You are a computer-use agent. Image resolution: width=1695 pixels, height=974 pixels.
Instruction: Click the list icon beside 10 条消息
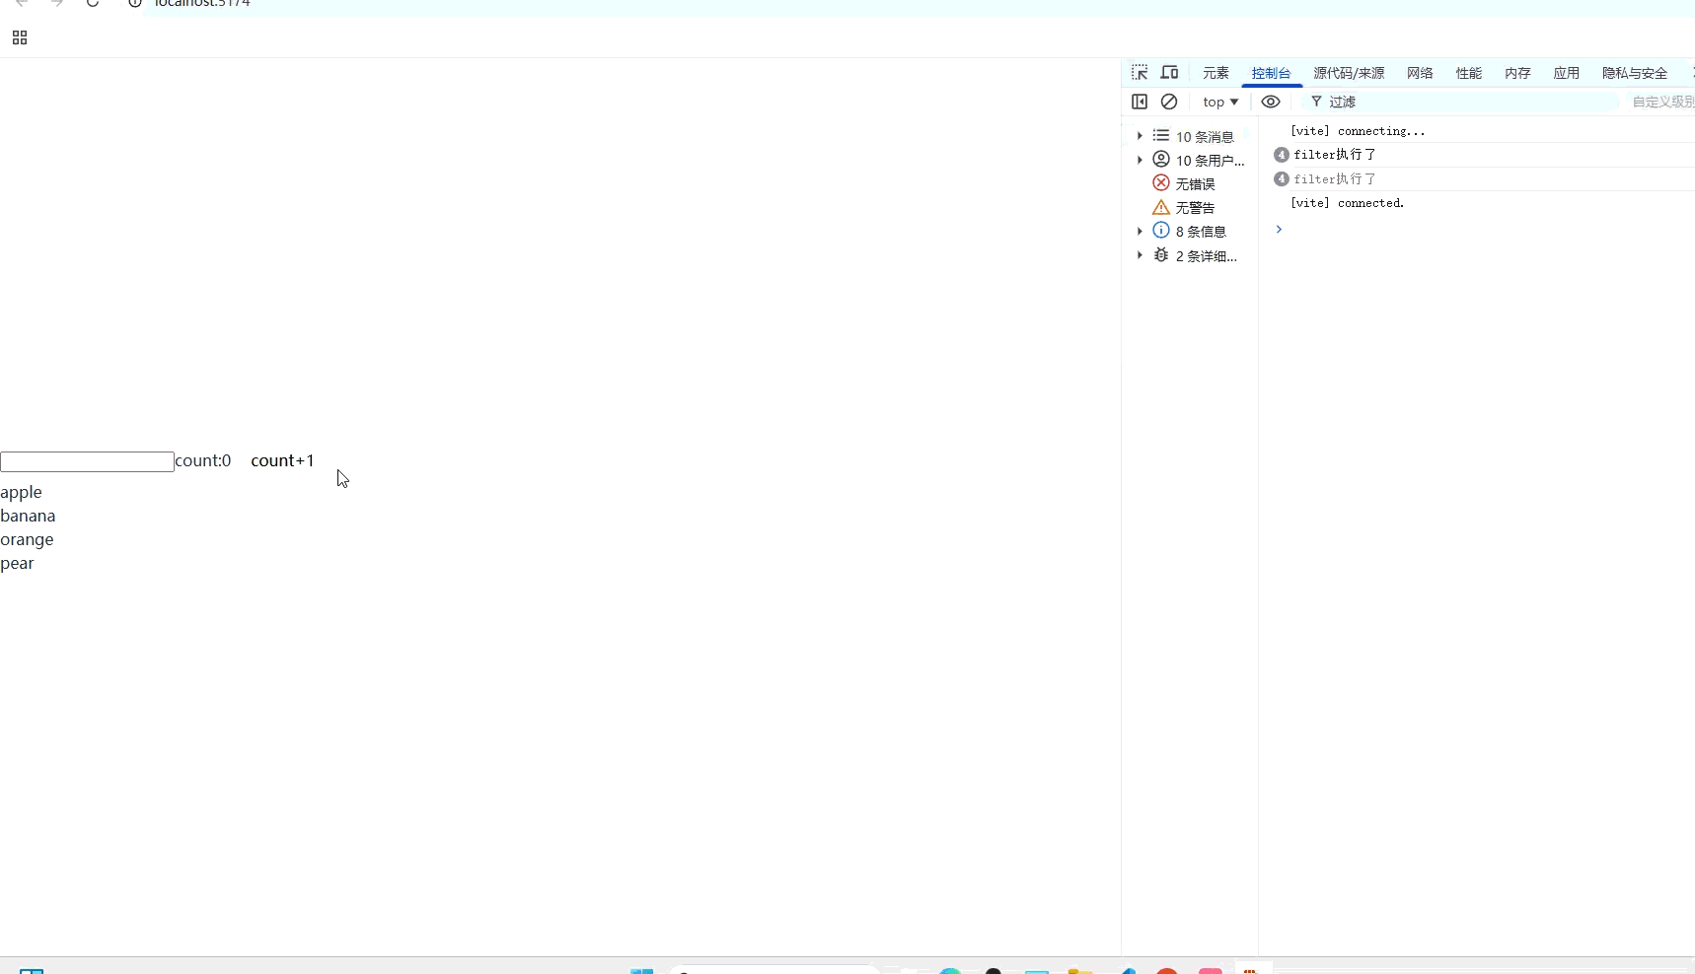(x=1161, y=136)
